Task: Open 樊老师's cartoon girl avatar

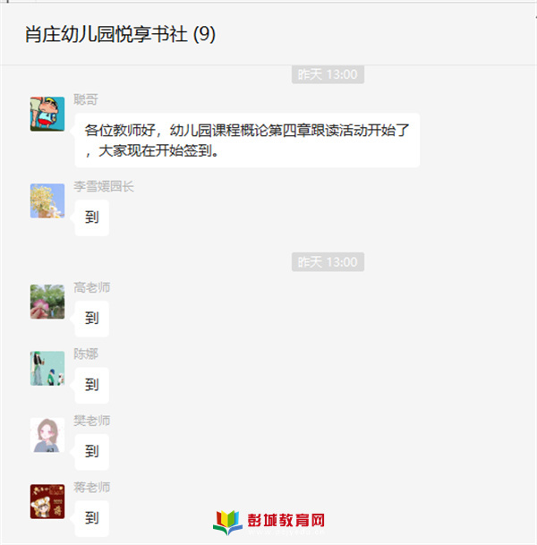Action: [x=47, y=435]
